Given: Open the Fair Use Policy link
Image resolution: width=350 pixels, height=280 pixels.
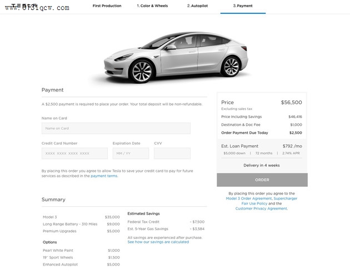Looking at the screenshot, I should pyautogui.click(x=254, y=203).
